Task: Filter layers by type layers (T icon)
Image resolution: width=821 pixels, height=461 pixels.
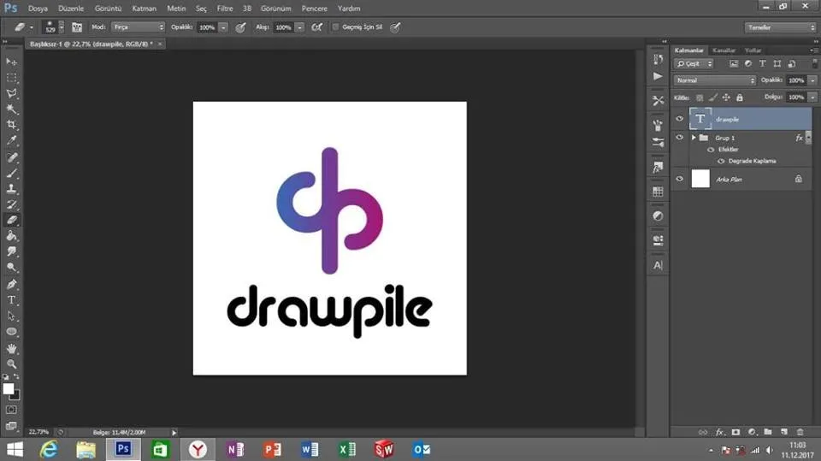Action: click(x=762, y=63)
